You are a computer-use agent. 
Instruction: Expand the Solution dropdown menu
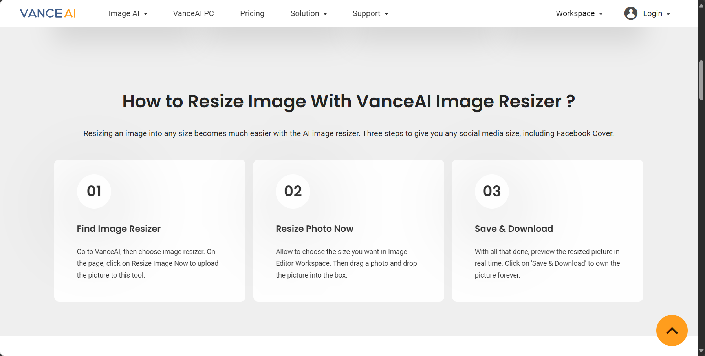[x=309, y=13]
